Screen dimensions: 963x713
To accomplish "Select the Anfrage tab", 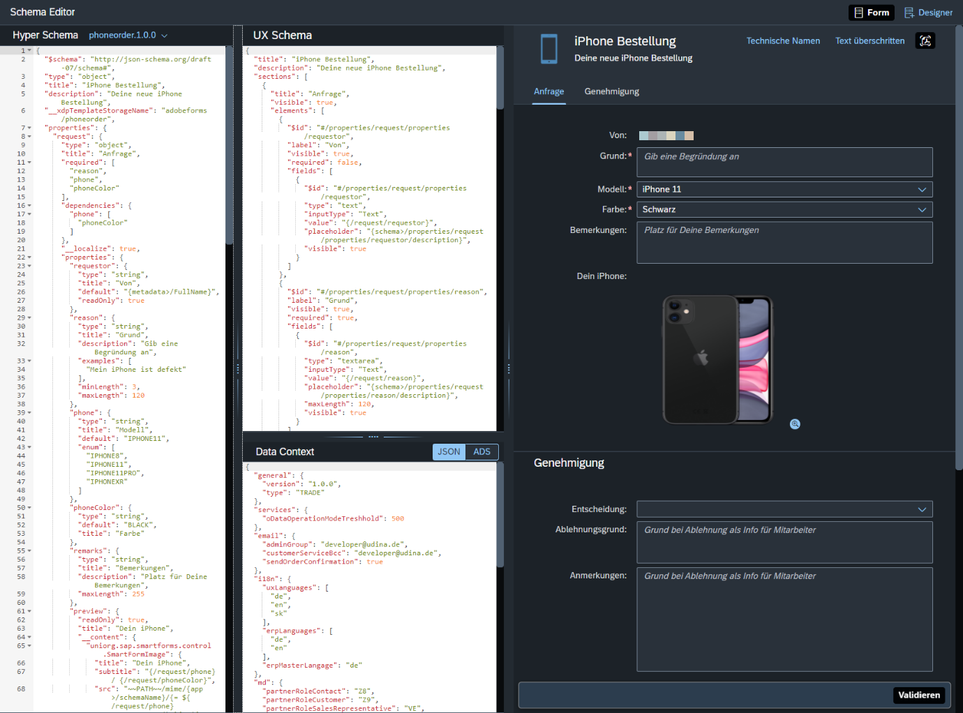I will pos(549,91).
